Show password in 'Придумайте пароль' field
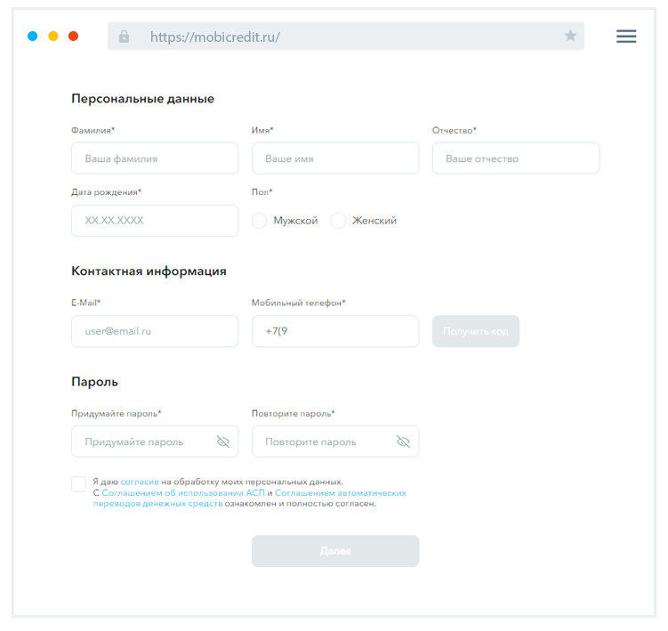The height and width of the screenshot is (631, 668). point(222,441)
